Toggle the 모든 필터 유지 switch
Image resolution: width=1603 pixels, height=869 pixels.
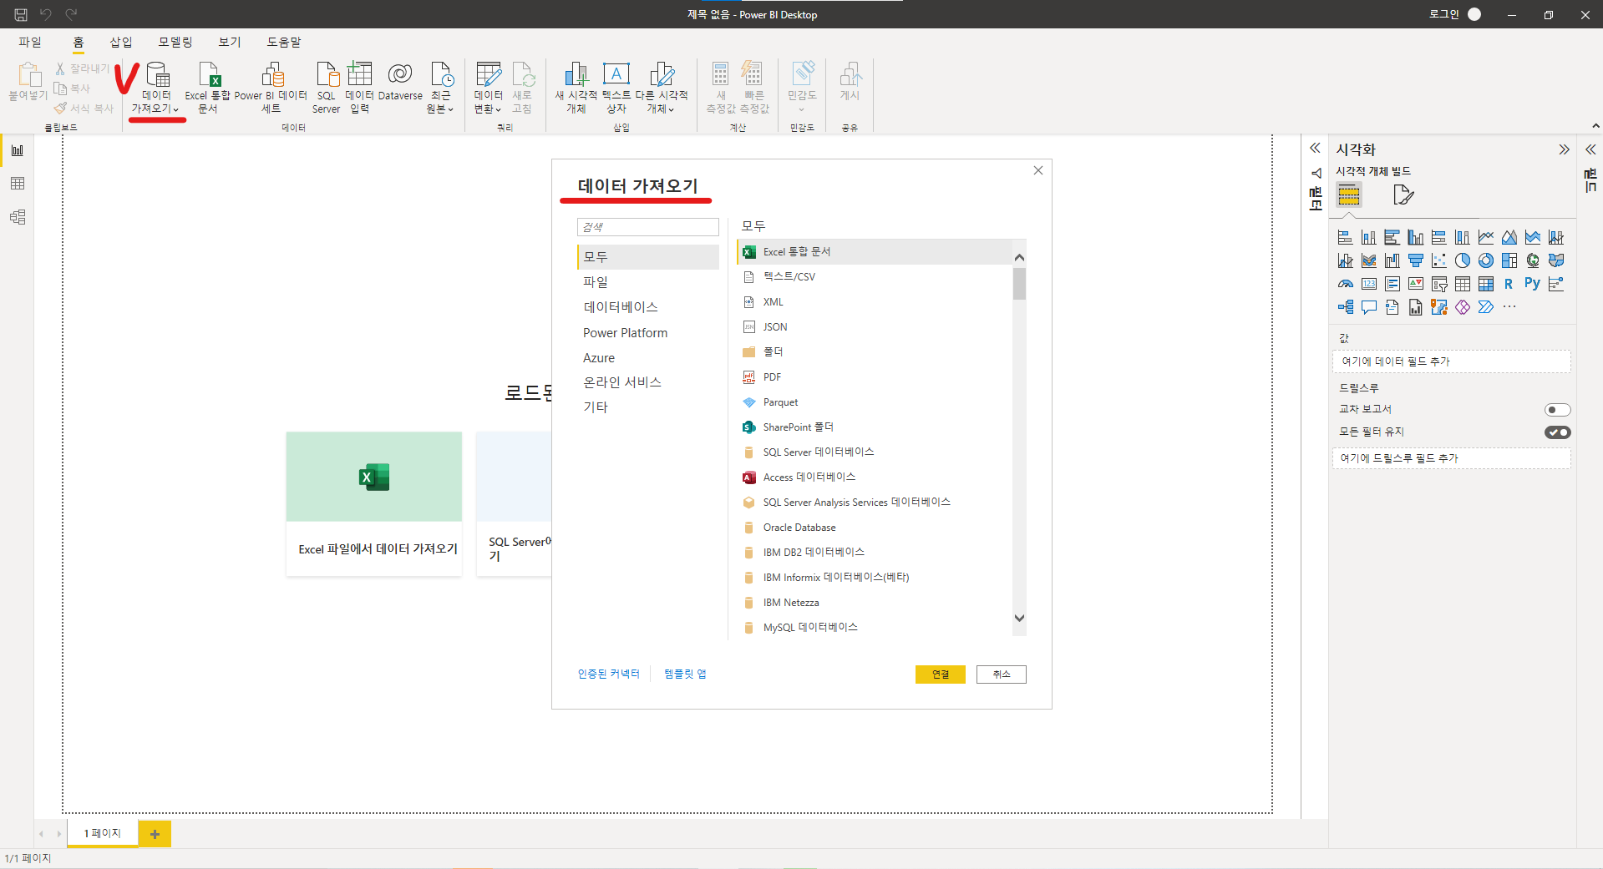pyautogui.click(x=1557, y=432)
